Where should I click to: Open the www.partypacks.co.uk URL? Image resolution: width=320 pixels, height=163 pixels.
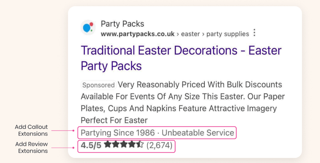pos(138,34)
